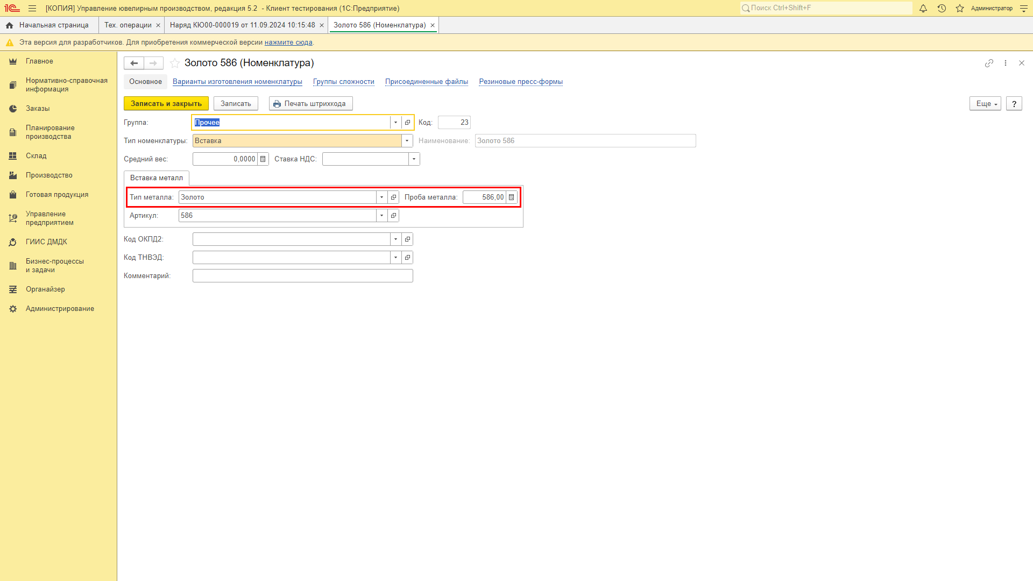The height and width of the screenshot is (581, 1033).
Task: Open Артикул item card icon
Action: coord(393,215)
